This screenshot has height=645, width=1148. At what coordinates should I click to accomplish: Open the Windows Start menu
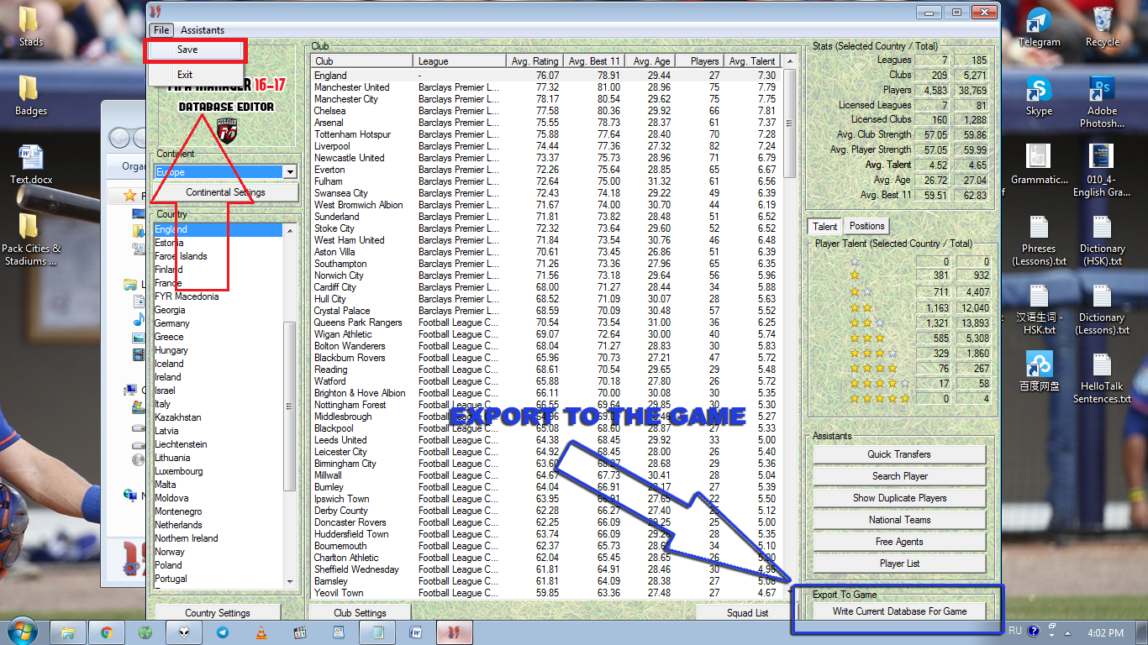pos(23,632)
